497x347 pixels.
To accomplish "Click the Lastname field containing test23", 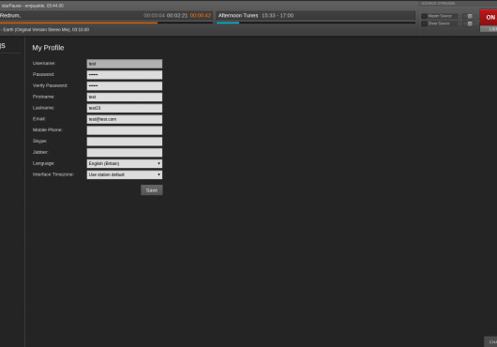I will 125,108.
